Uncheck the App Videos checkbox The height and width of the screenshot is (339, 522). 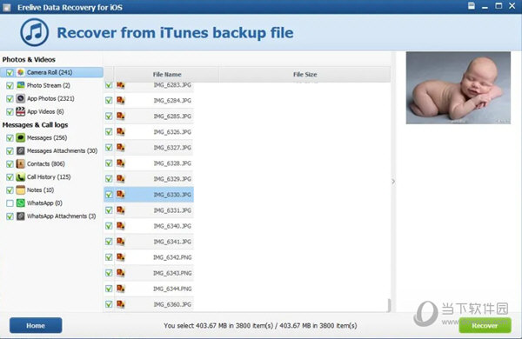pos(10,112)
